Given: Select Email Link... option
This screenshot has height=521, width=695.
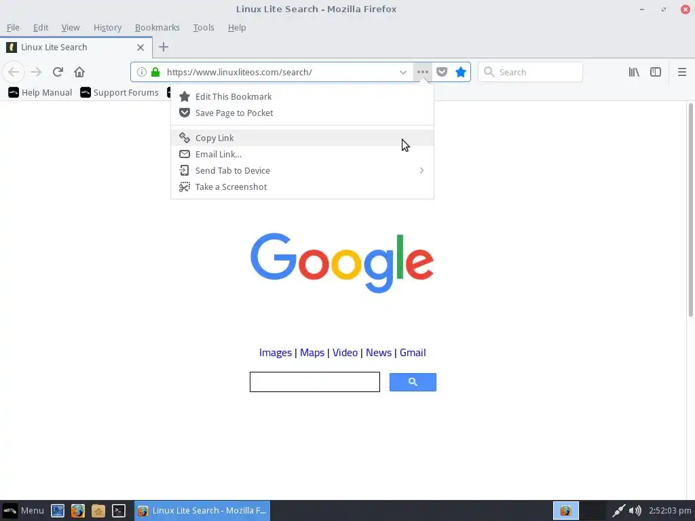Looking at the screenshot, I should (x=302, y=154).
